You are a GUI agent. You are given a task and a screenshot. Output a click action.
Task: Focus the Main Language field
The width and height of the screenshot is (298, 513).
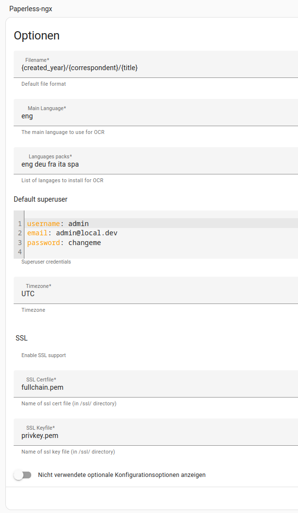click(156, 112)
